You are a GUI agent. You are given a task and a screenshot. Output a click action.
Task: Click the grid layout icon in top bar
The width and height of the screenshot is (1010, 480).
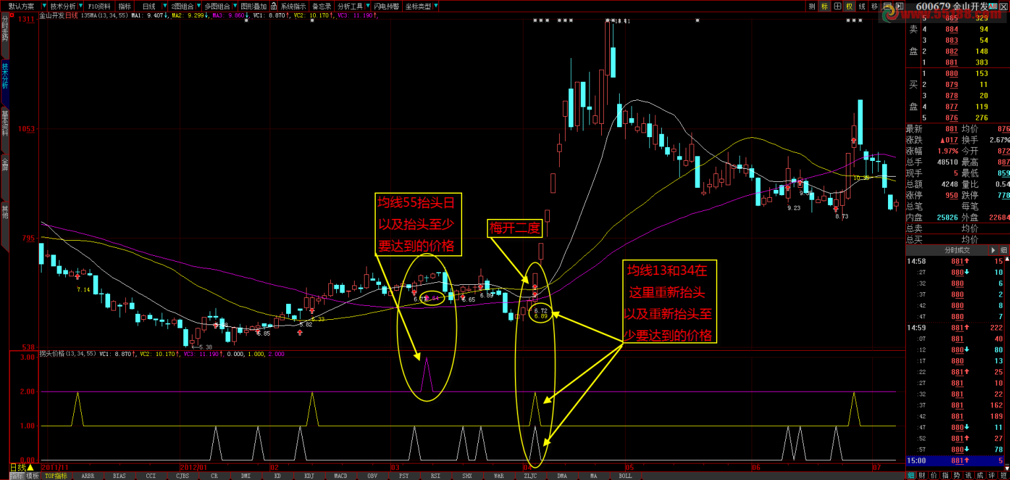837,6
